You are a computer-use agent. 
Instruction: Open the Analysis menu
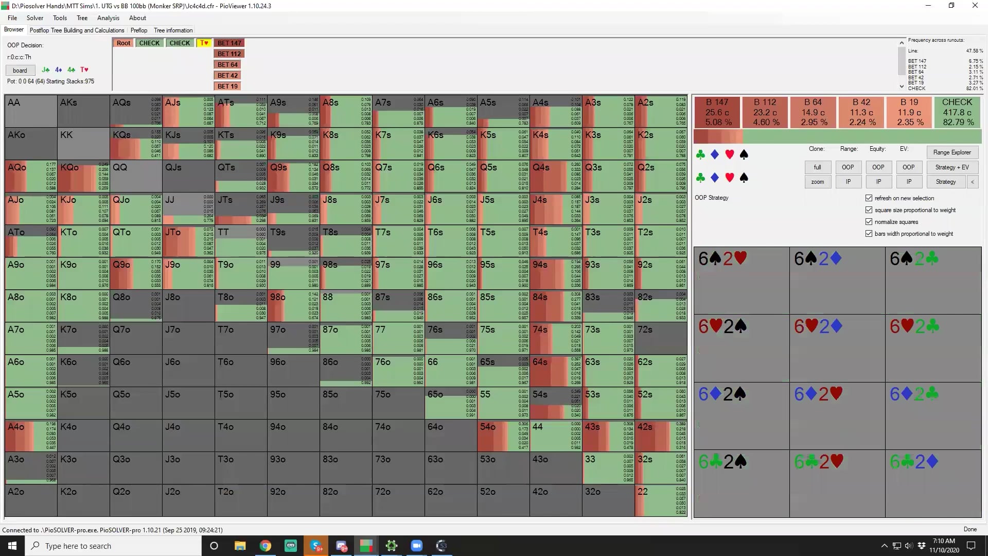(108, 18)
